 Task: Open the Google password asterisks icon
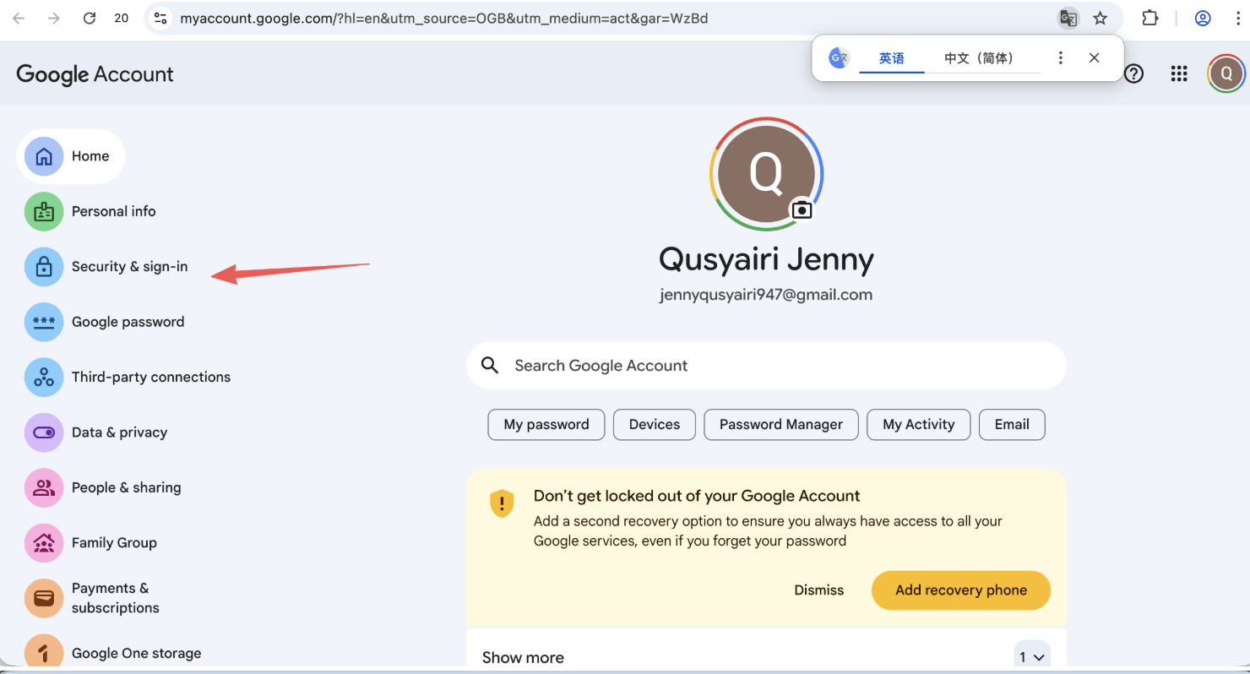pos(44,322)
